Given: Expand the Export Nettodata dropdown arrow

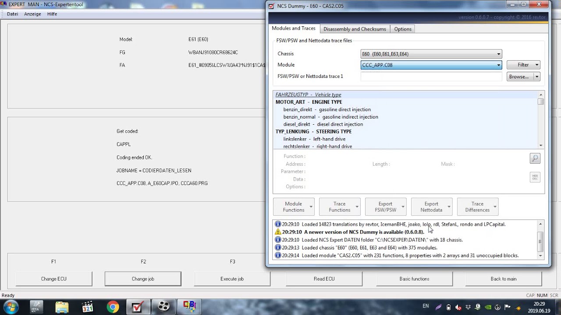Looking at the screenshot, I should (x=449, y=207).
